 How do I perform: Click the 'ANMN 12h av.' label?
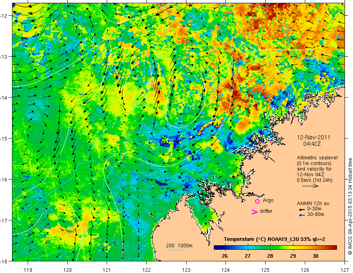tap(313, 204)
